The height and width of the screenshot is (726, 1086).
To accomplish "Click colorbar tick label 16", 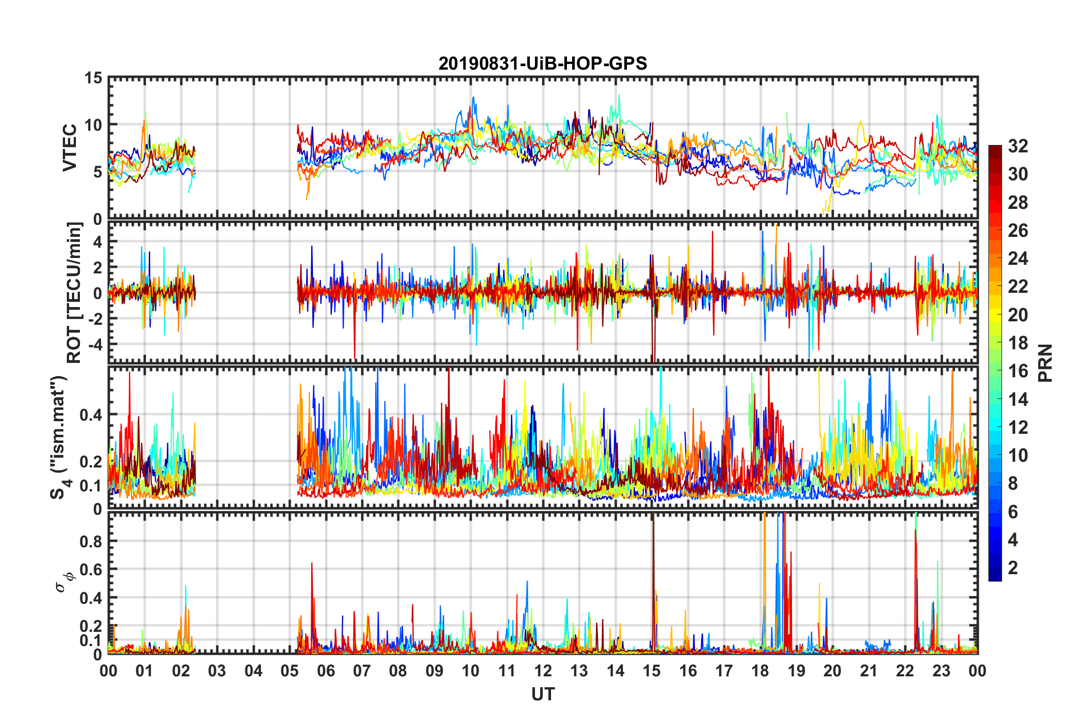I will coord(1017,371).
